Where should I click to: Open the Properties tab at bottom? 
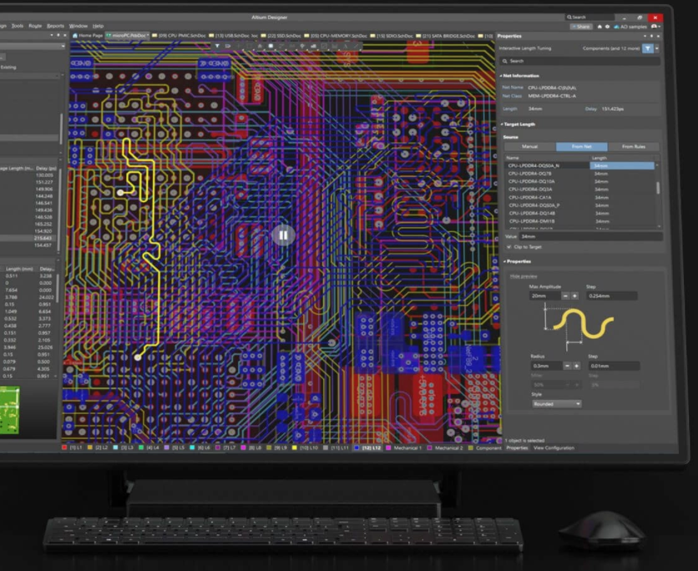(x=517, y=447)
